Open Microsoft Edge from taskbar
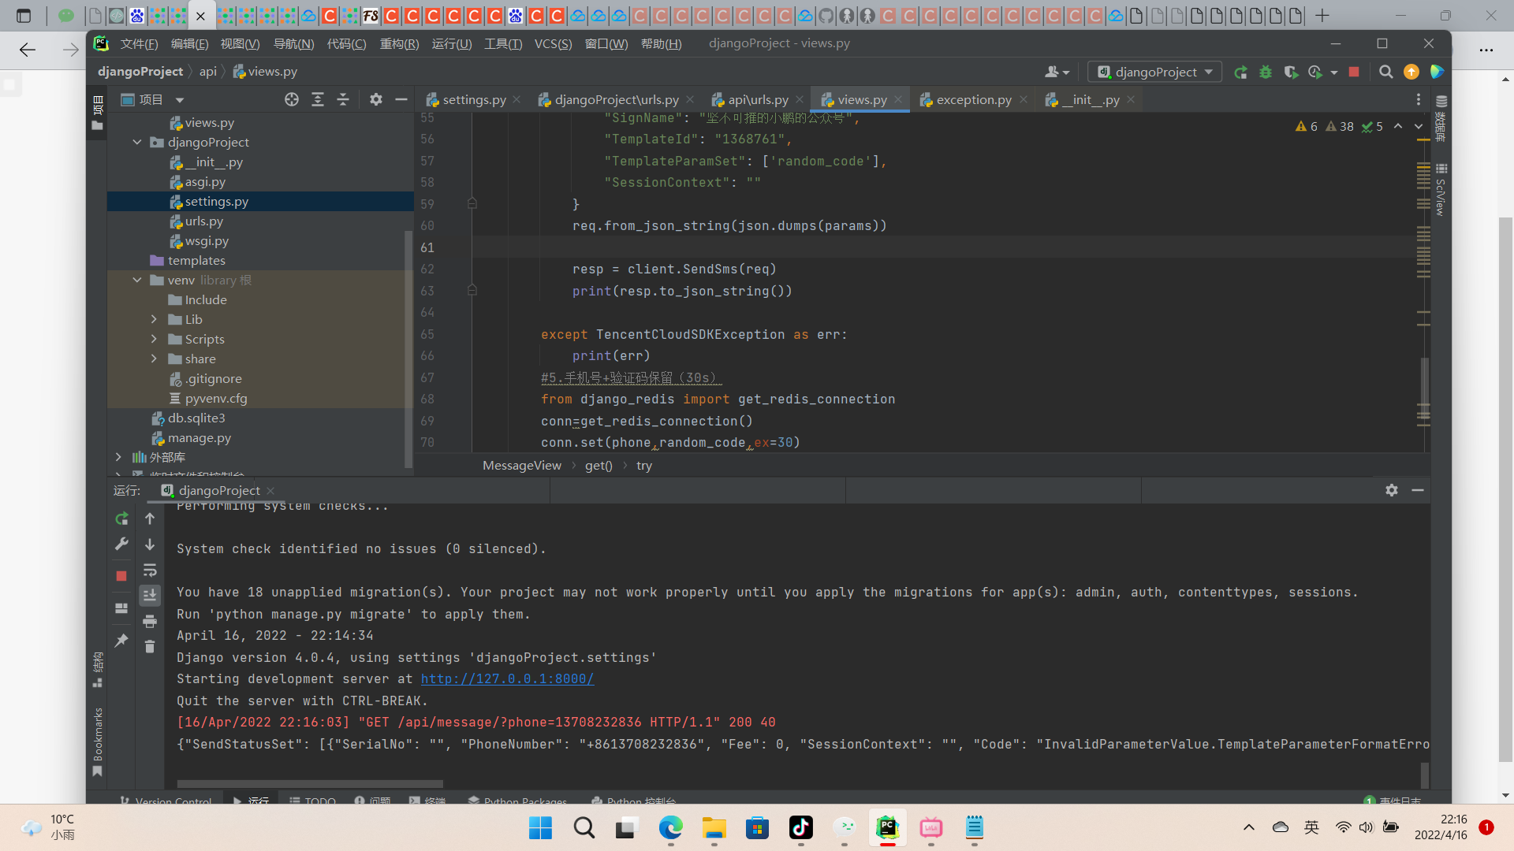This screenshot has width=1514, height=851. [x=671, y=827]
